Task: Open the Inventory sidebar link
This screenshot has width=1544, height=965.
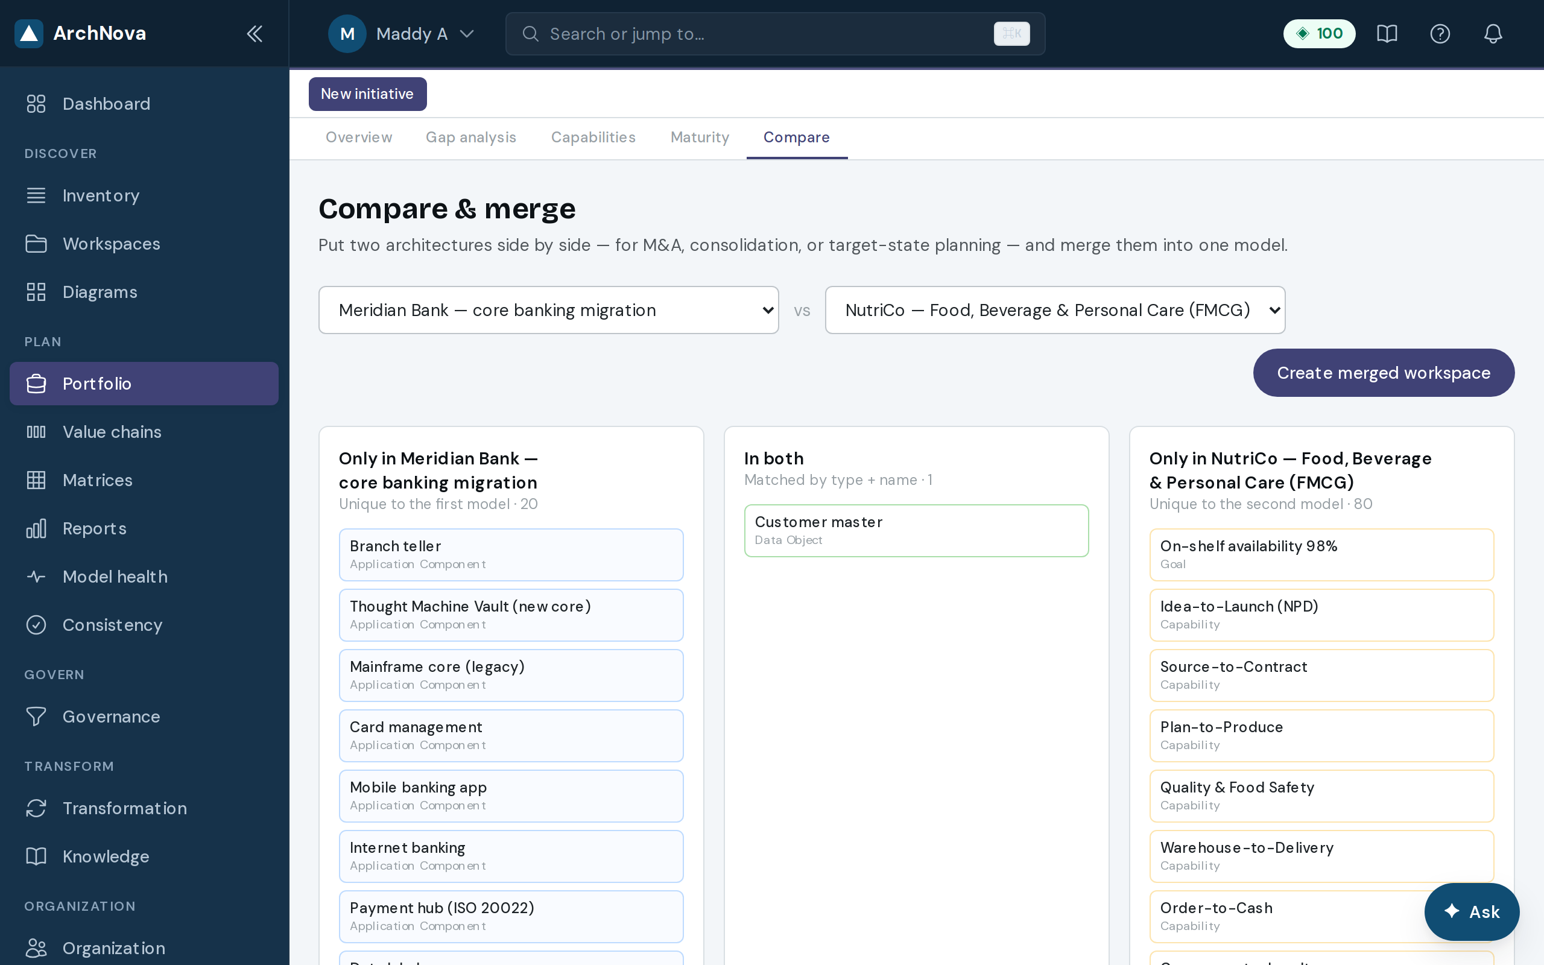Action: pyautogui.click(x=144, y=195)
